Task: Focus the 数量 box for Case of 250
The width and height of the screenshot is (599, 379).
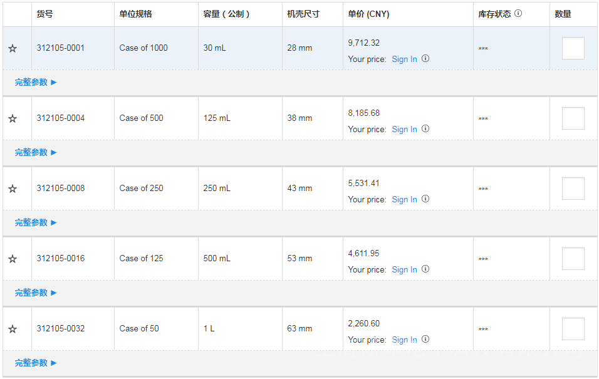Action: (x=573, y=189)
